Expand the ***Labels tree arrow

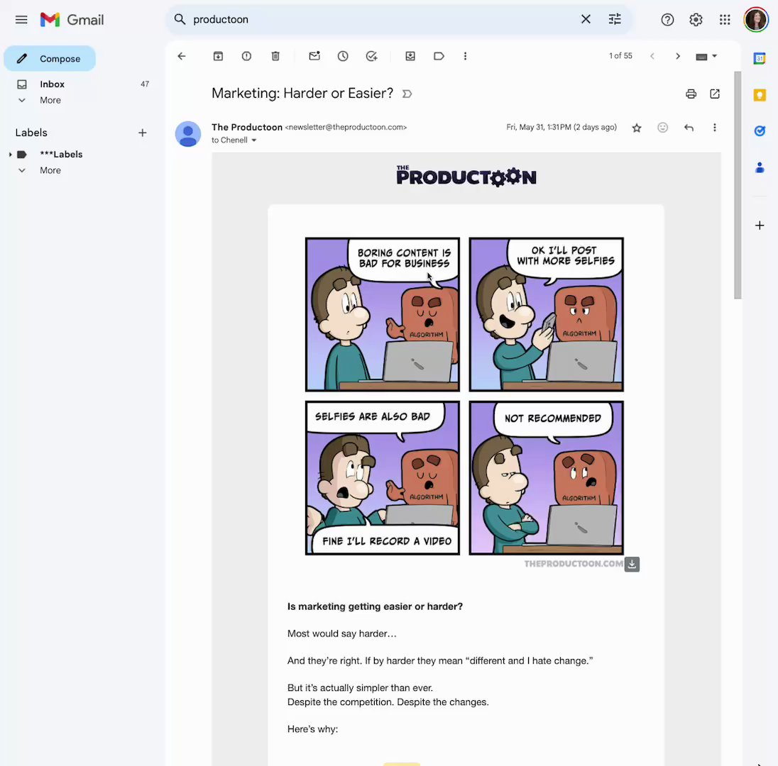coord(11,155)
